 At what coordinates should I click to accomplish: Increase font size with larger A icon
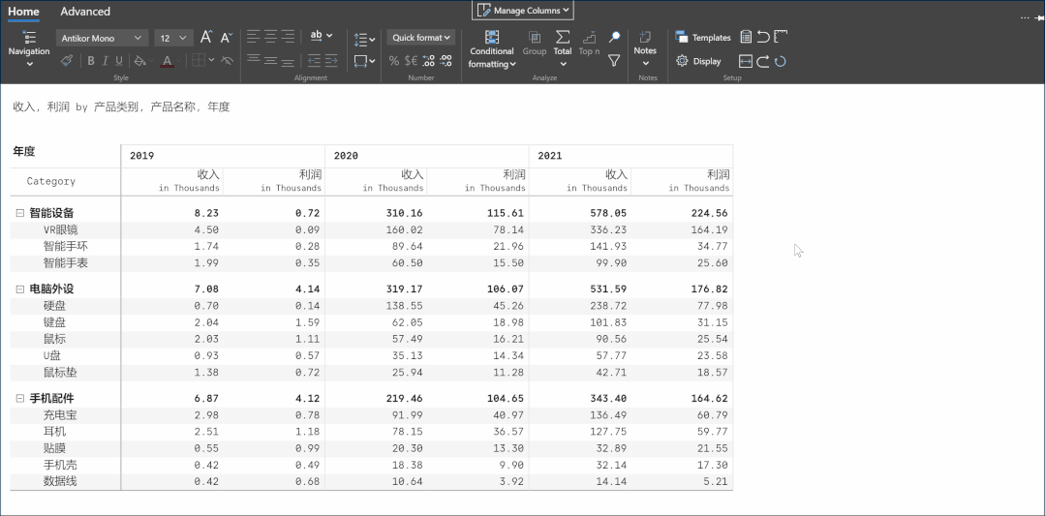[x=206, y=38]
